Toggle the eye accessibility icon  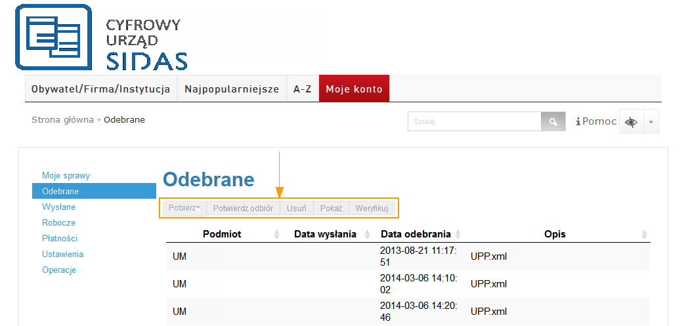tap(631, 122)
